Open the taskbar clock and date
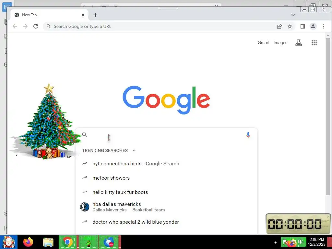Screen dimensions: 332x249 tap(316, 242)
